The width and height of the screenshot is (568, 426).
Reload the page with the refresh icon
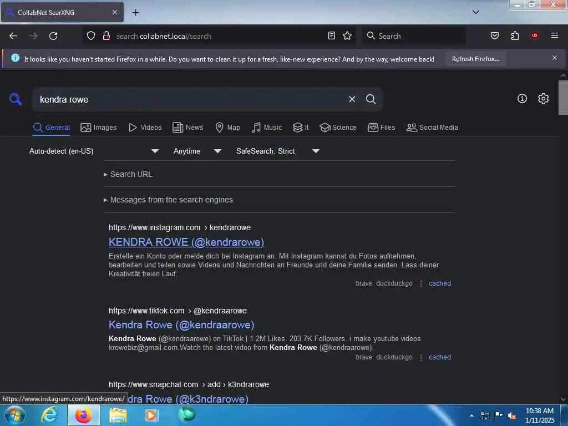click(x=53, y=36)
